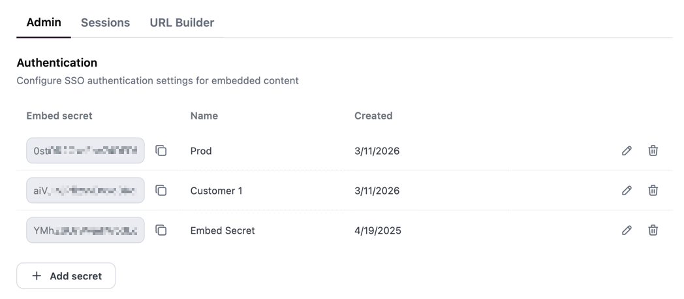Copy the Prod embed secret
This screenshot has width=684, height=299.
coord(161,151)
